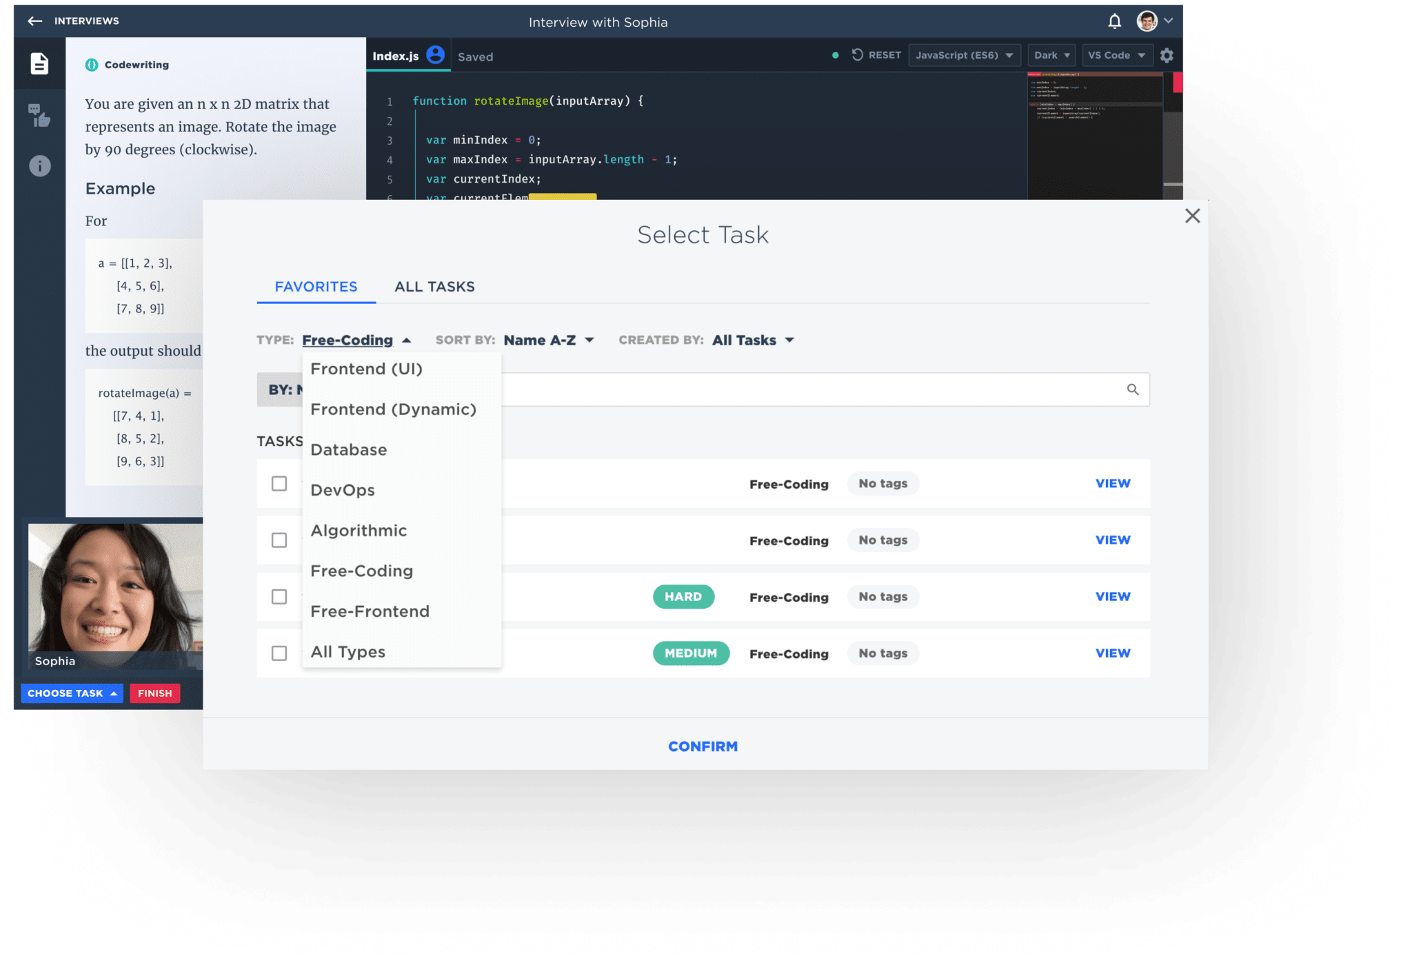Click the search magnifier icon
This screenshot has width=1412, height=976.
coord(1133,389)
